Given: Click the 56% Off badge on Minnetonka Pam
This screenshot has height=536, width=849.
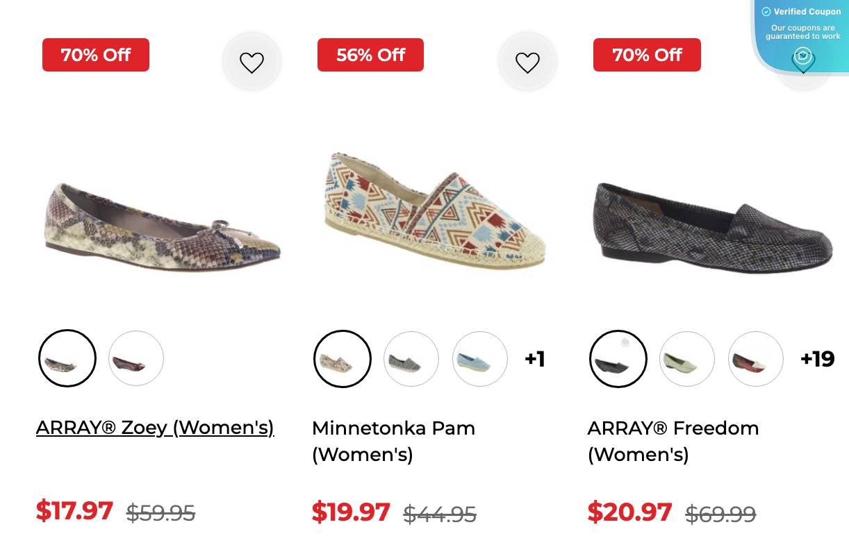Looking at the screenshot, I should point(370,55).
